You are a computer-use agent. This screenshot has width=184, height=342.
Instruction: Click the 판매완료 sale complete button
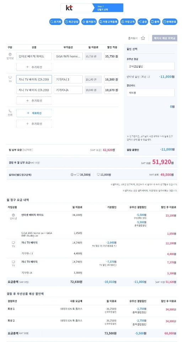point(170,22)
